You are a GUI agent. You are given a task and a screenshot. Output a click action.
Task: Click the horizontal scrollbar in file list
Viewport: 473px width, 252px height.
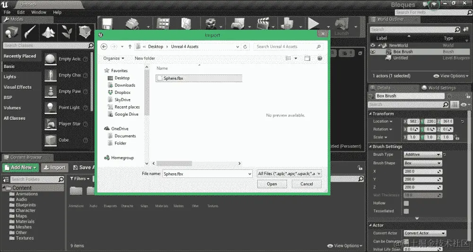174,163
